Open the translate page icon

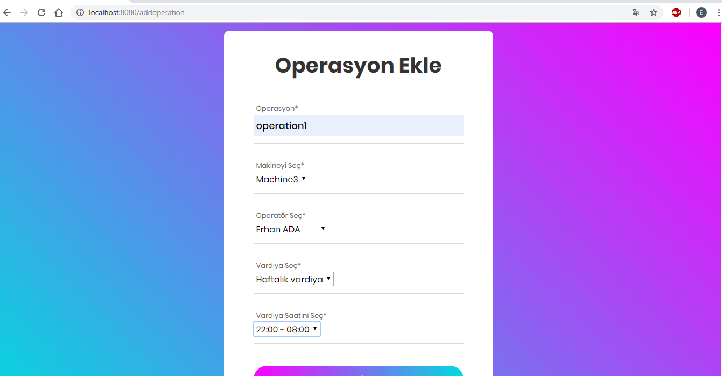tap(636, 12)
